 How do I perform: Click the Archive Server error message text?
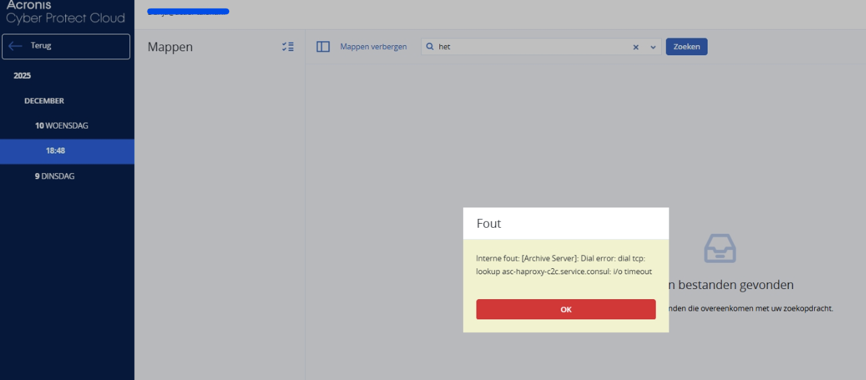click(x=563, y=264)
